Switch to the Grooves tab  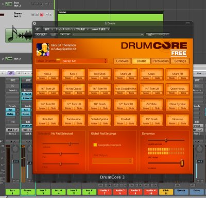(x=122, y=61)
